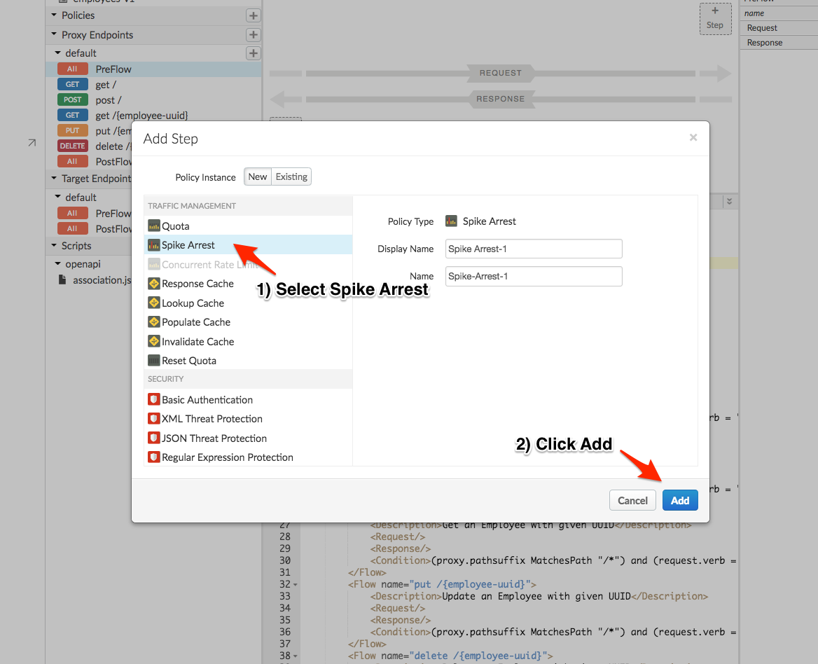The width and height of the screenshot is (818, 664).
Task: Add a flow to default proxy endpoint
Action: pos(253,53)
